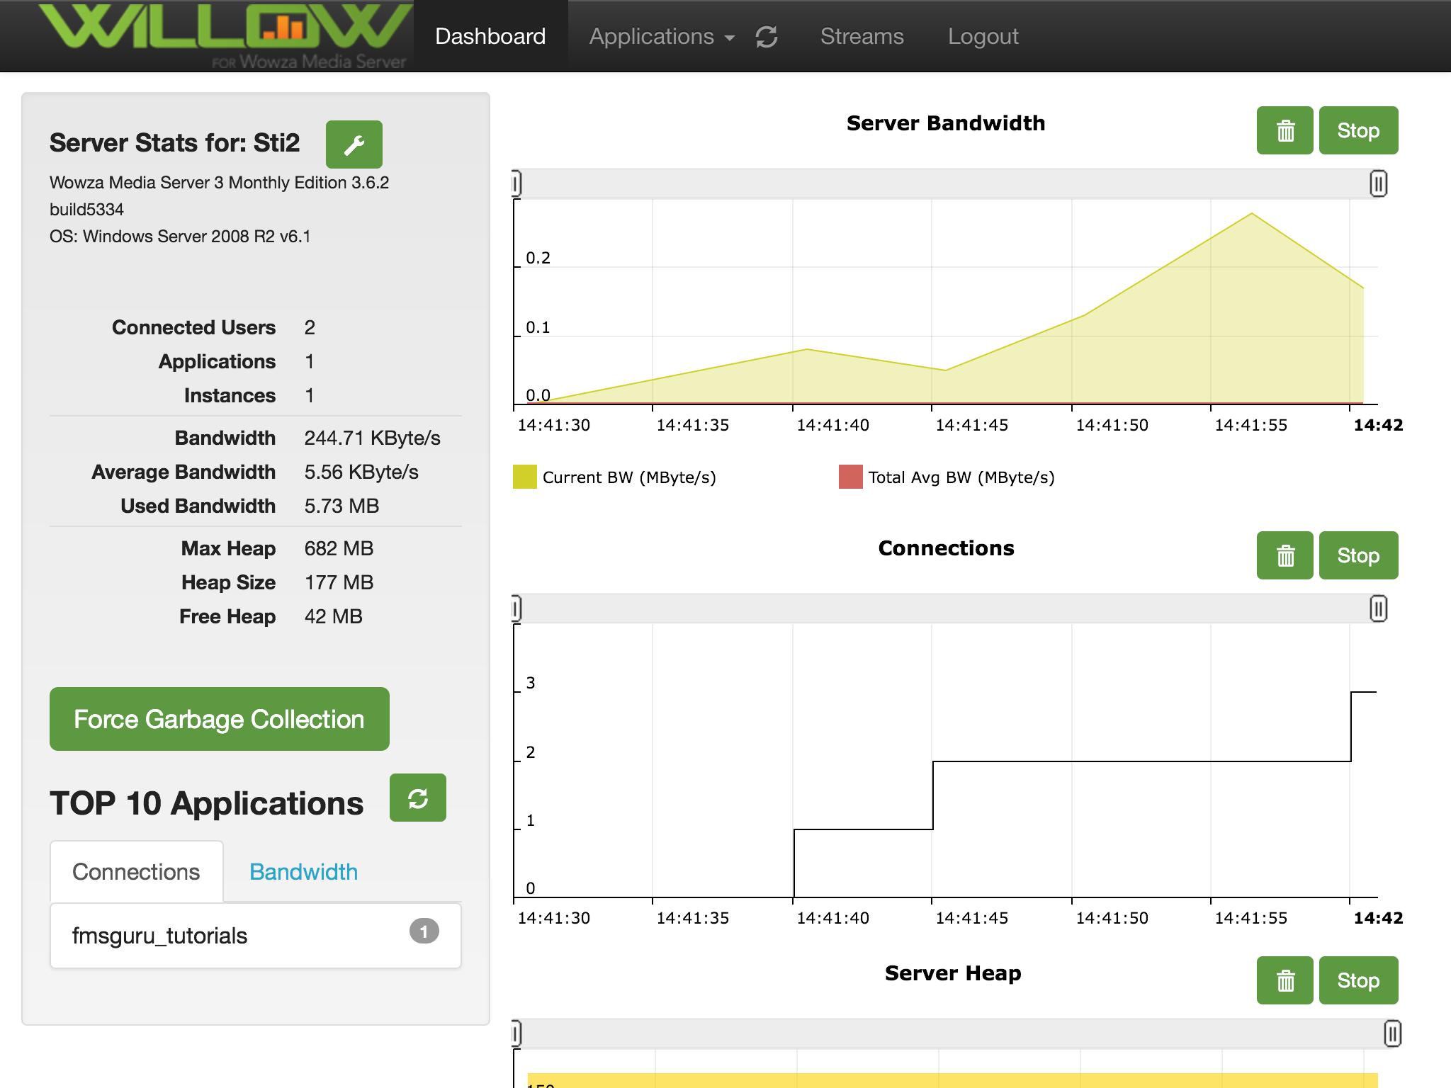Stop the Connections chart updates
Image resolution: width=1451 pixels, height=1088 pixels.
pyautogui.click(x=1357, y=555)
